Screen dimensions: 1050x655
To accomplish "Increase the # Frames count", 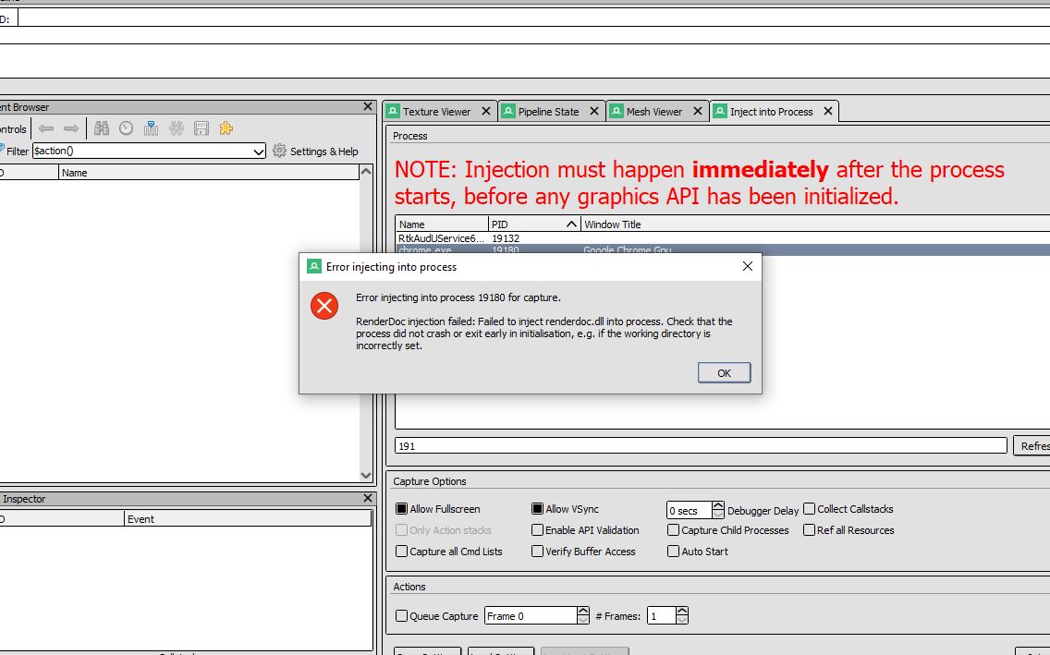I will click(682, 611).
